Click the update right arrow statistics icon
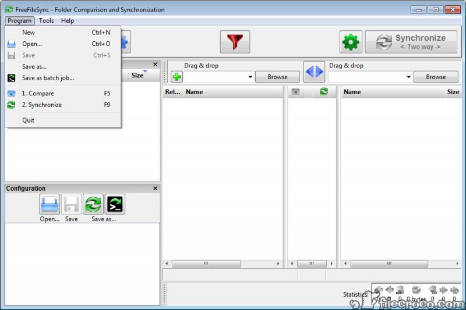This screenshot has width=466, height=310. point(443,290)
